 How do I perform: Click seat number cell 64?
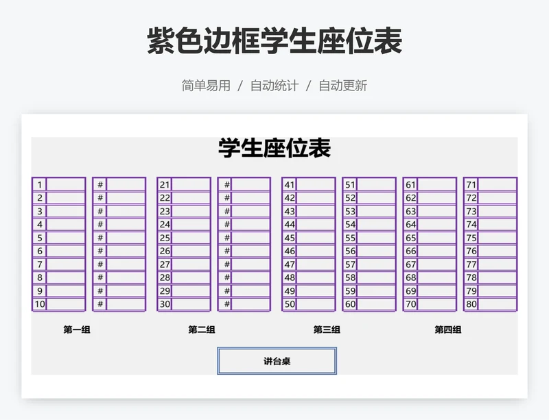[x=410, y=225]
